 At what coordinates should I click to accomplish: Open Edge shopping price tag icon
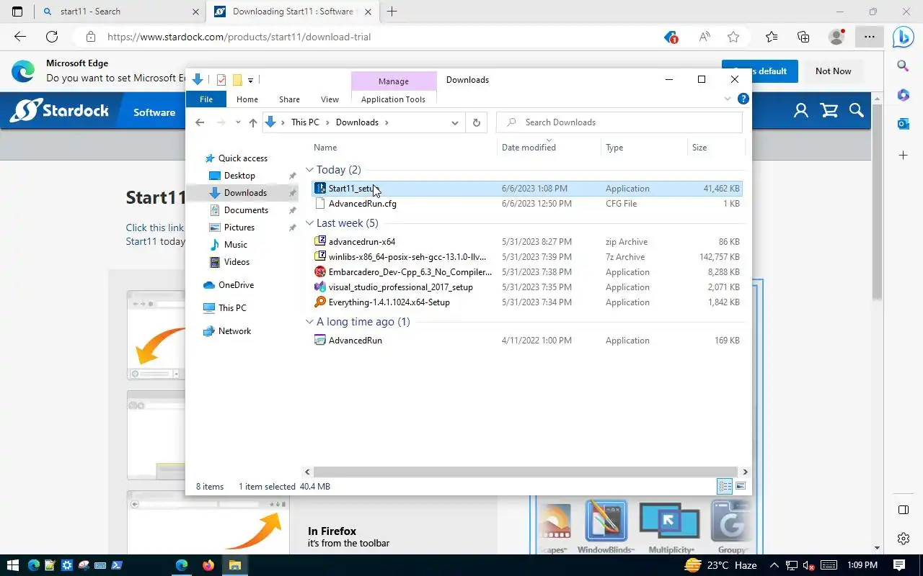point(671,37)
